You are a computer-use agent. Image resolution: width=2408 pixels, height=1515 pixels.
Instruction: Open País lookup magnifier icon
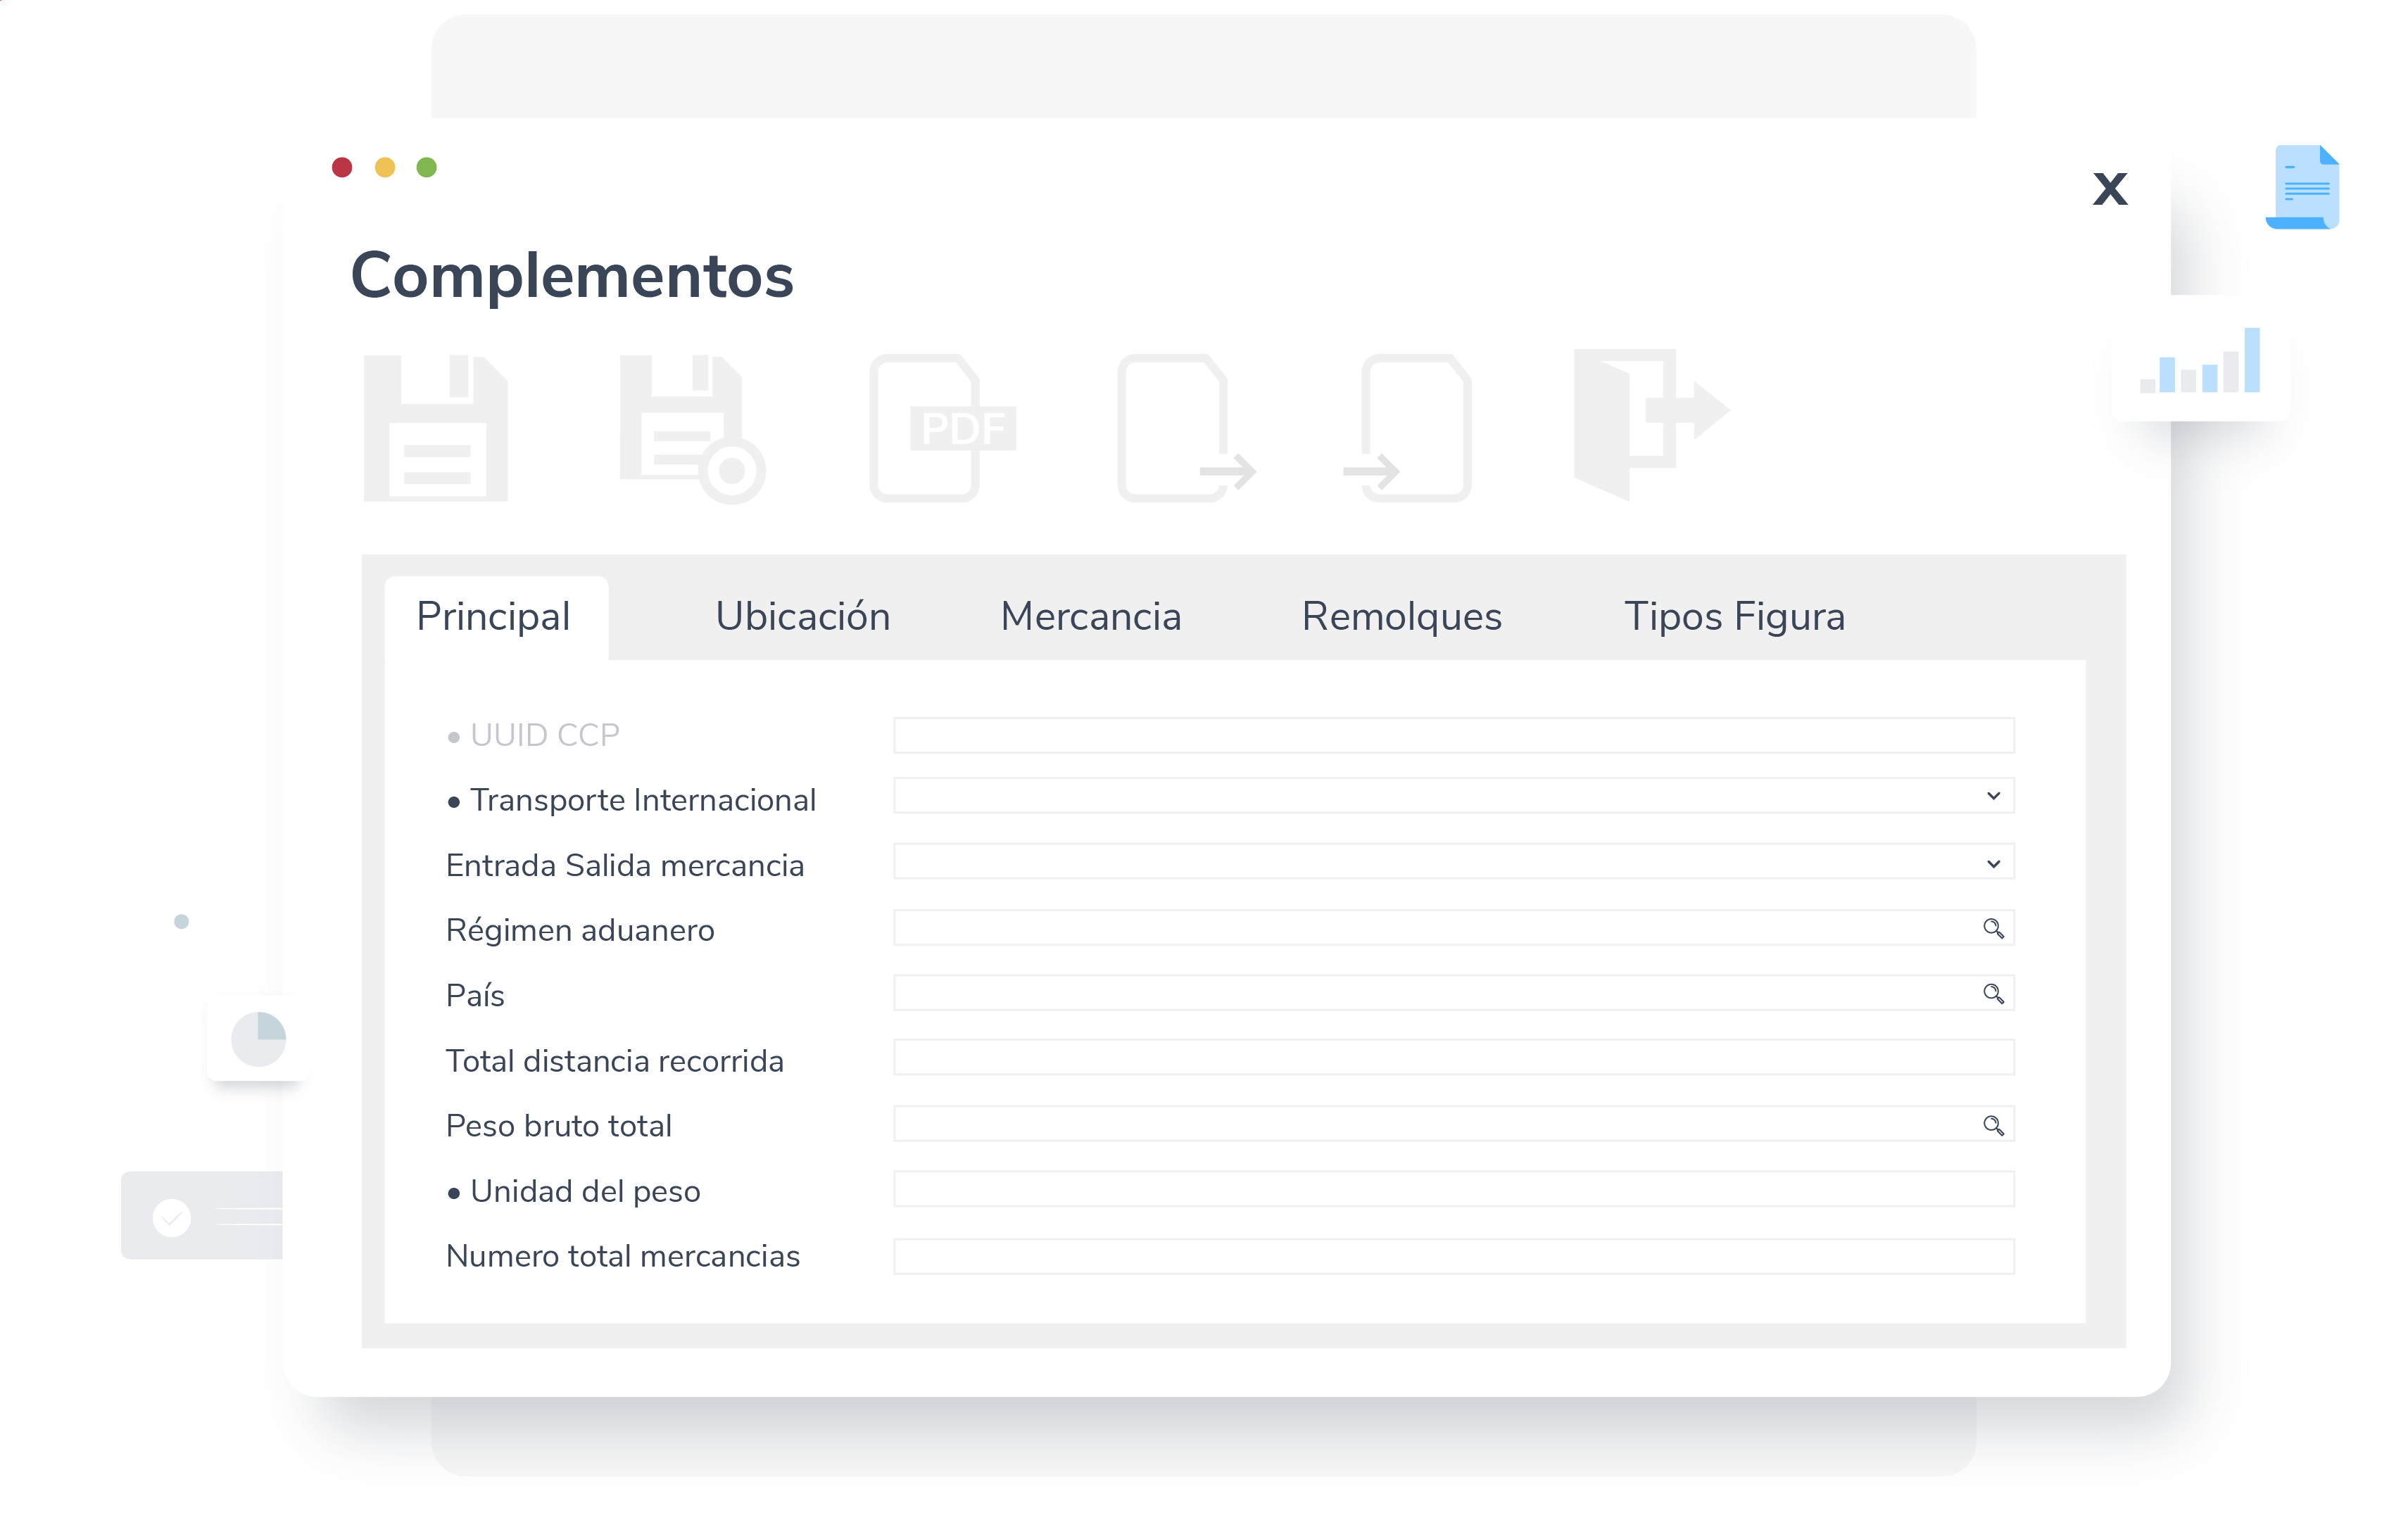pyautogui.click(x=1993, y=993)
